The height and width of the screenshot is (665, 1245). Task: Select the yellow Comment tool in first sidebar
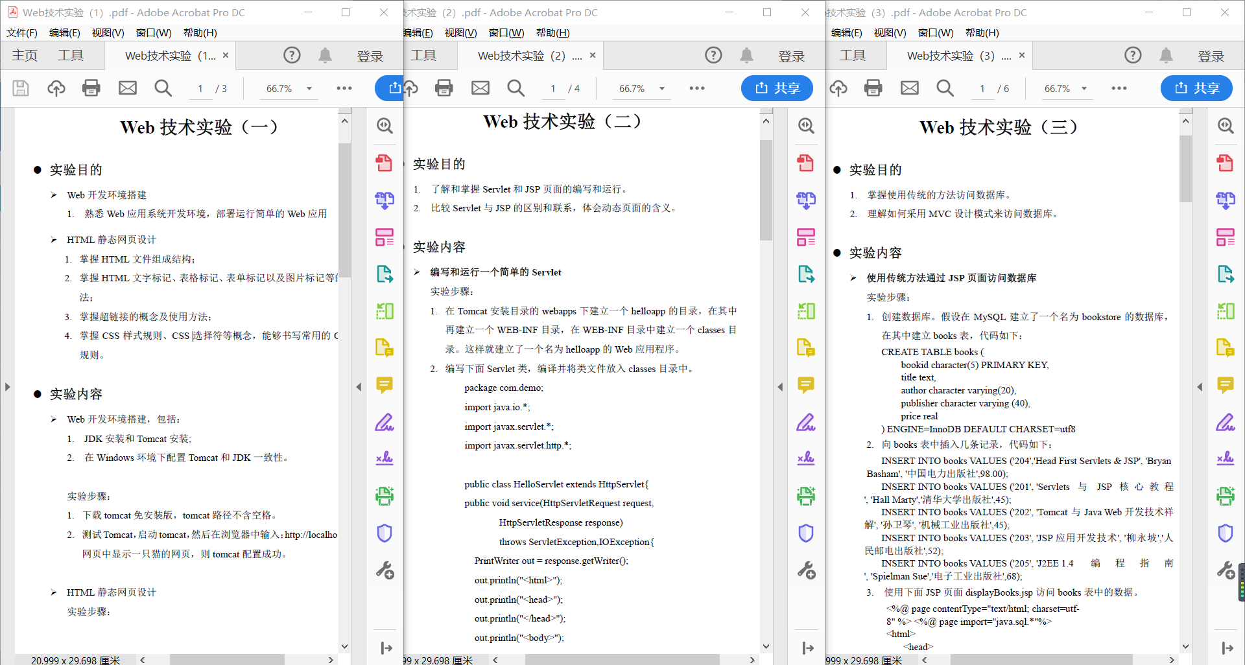[385, 386]
